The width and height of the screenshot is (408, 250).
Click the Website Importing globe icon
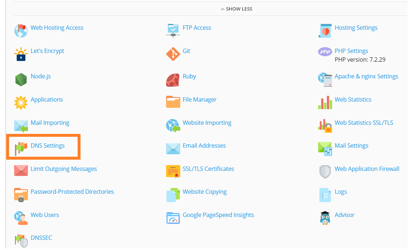173,126
